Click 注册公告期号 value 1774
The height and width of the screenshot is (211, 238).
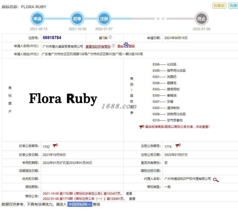pyautogui.click(x=168, y=147)
